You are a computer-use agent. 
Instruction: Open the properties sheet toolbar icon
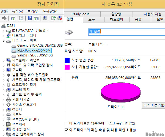coord(21,18)
